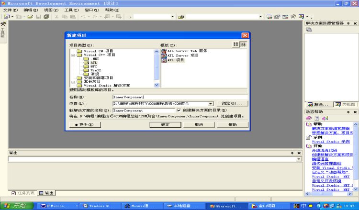The image size is (359, 210).
Task: Expand the Other Projects tree node
Action: pyautogui.click(x=73, y=82)
